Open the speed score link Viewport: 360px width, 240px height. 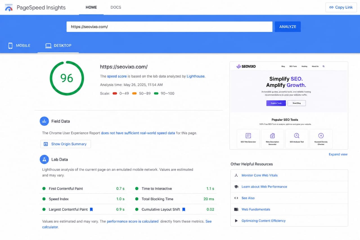117,76
